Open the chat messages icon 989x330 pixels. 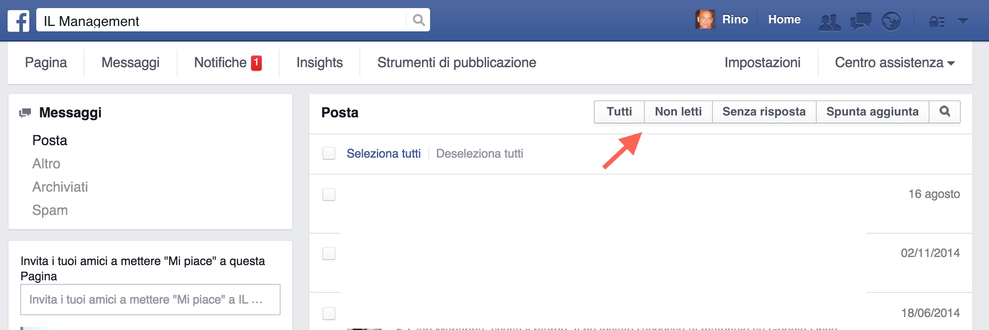tap(860, 21)
